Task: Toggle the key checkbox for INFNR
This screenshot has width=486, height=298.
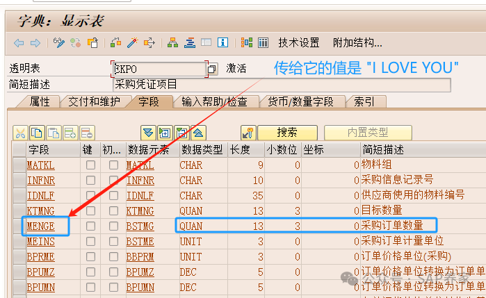Action: [90, 180]
